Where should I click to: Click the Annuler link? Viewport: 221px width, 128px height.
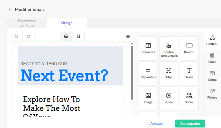click(156, 124)
